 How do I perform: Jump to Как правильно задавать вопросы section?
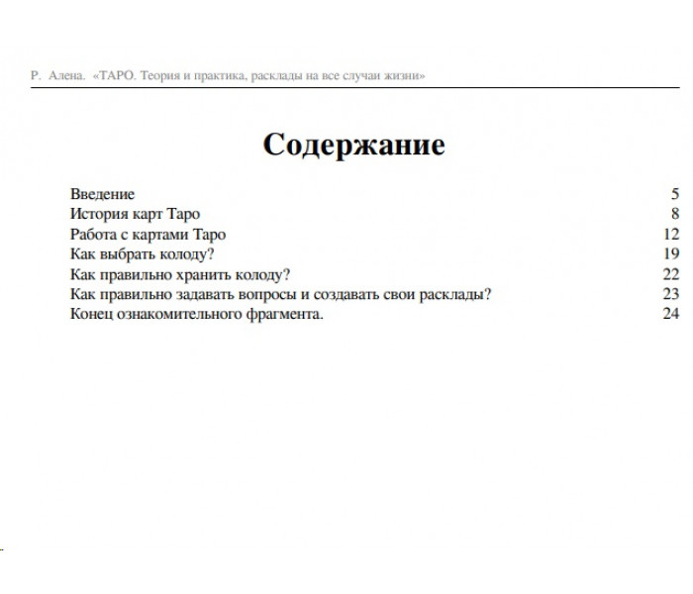tap(280, 294)
